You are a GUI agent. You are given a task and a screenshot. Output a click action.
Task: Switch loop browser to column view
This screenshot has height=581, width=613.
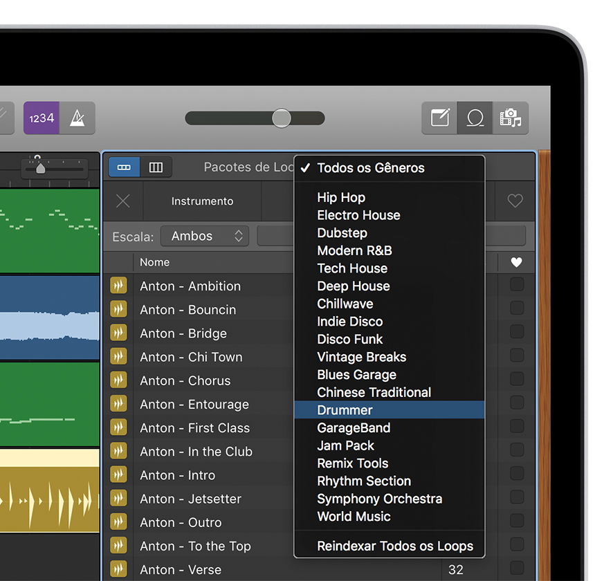(x=156, y=167)
